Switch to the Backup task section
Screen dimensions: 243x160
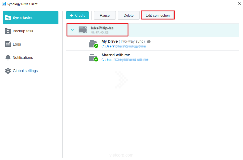23,31
